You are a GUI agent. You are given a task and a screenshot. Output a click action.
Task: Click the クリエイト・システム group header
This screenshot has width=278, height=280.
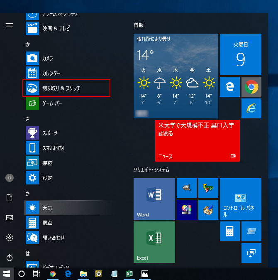151,169
